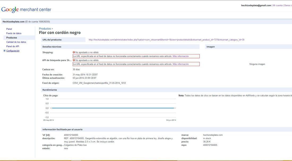
Task: Click the Hechizodeplata.com account name
Action: 14,21
